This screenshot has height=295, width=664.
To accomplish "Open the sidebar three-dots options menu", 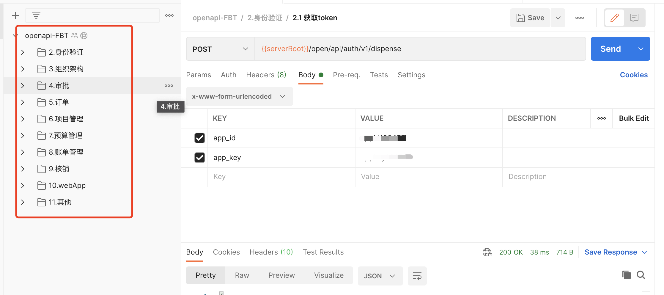I will [169, 15].
